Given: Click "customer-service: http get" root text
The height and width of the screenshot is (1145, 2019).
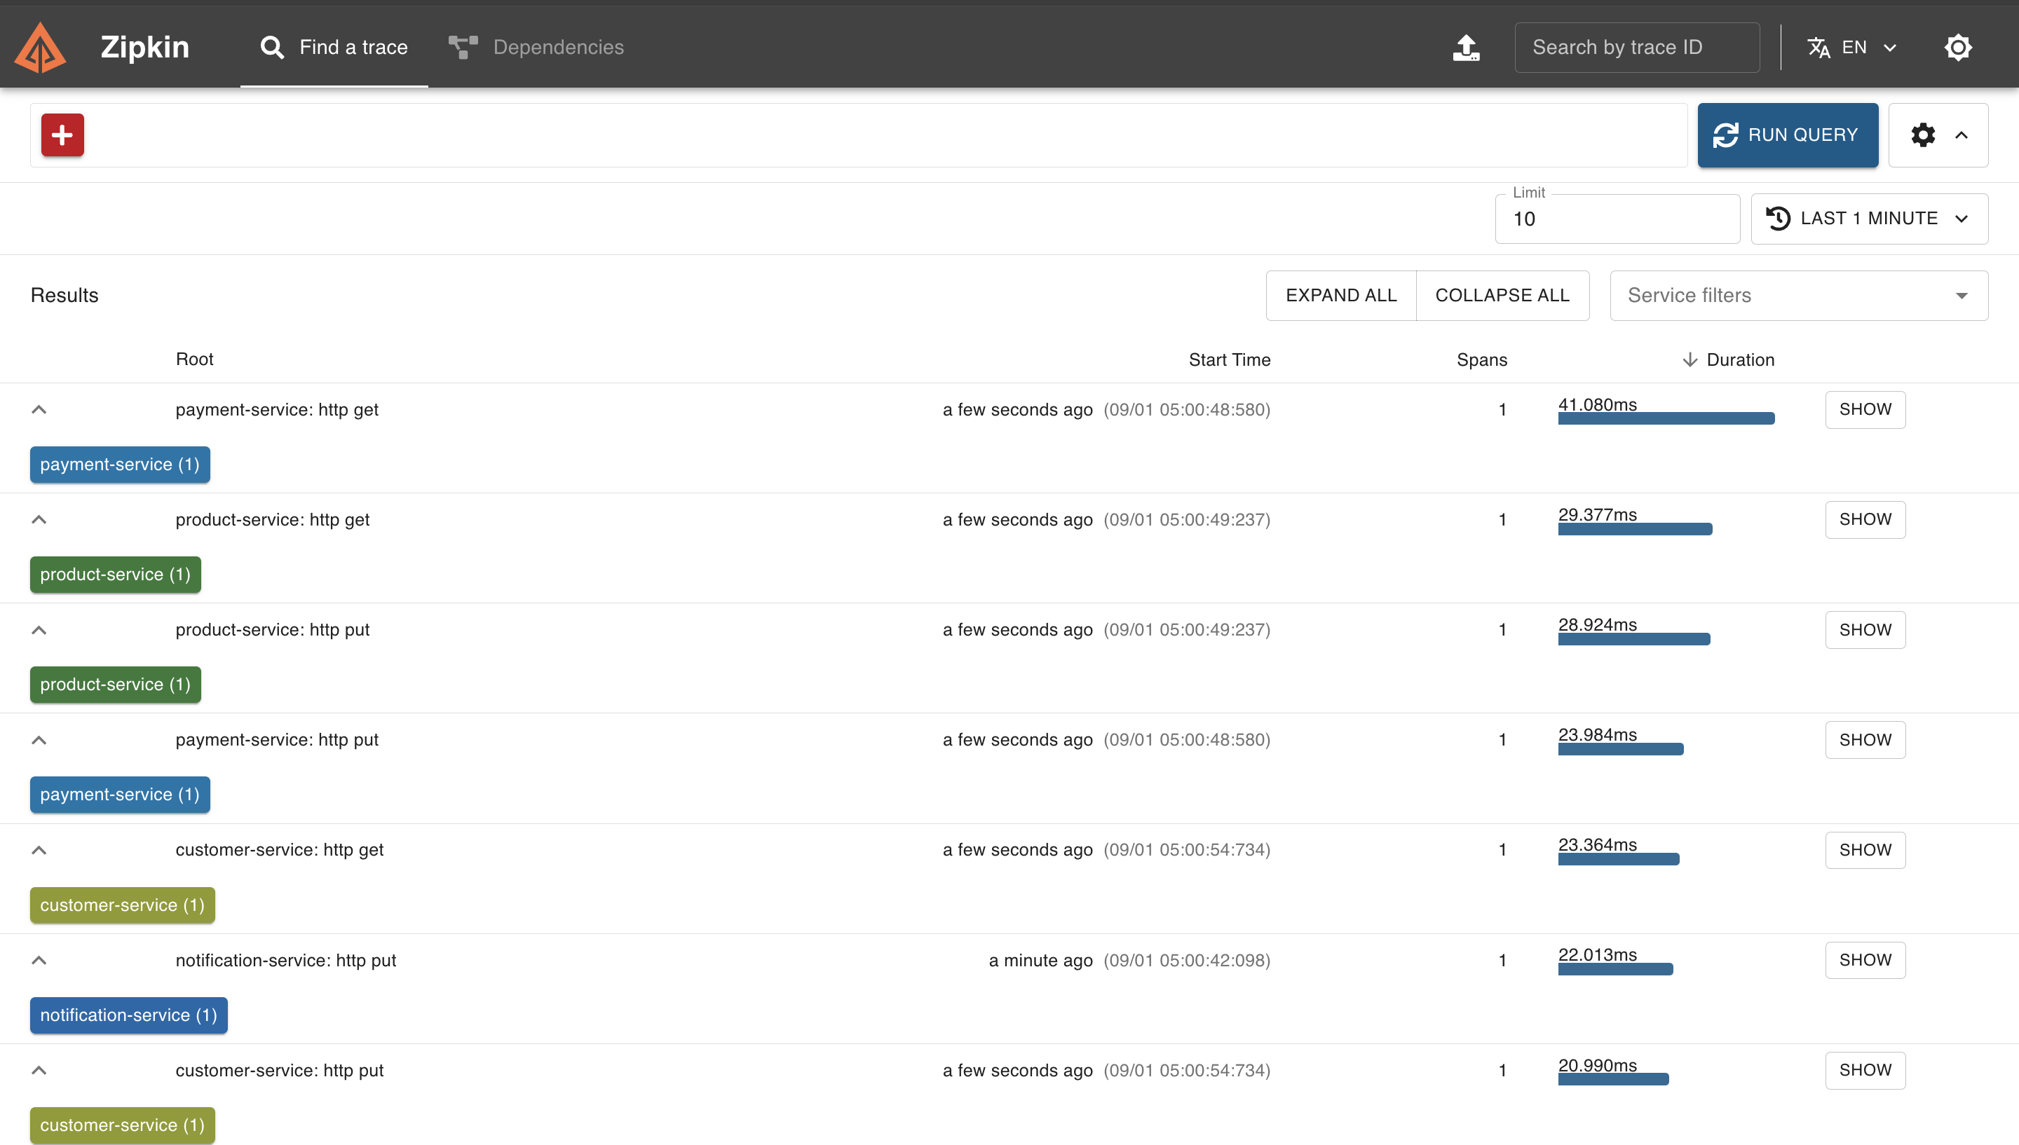Looking at the screenshot, I should tap(279, 850).
